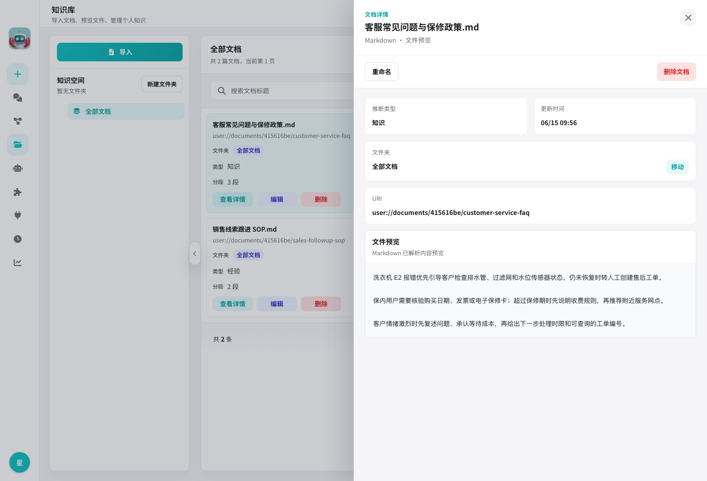The width and height of the screenshot is (707, 481).
Task: Click card title 客服常见问题与保修政策.md in list
Action: click(x=254, y=125)
